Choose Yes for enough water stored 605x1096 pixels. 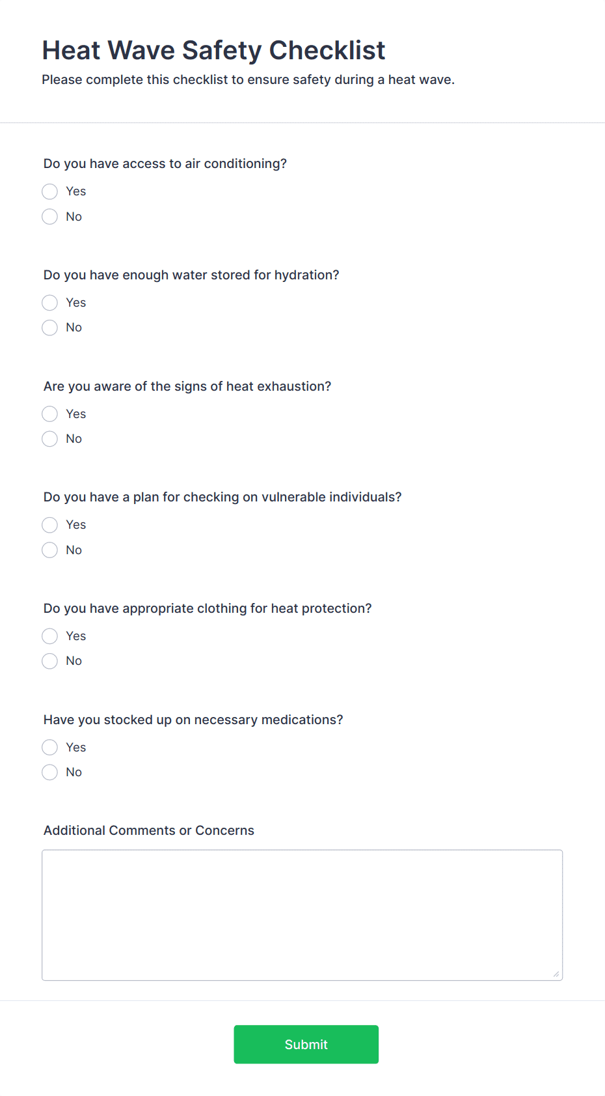point(50,303)
